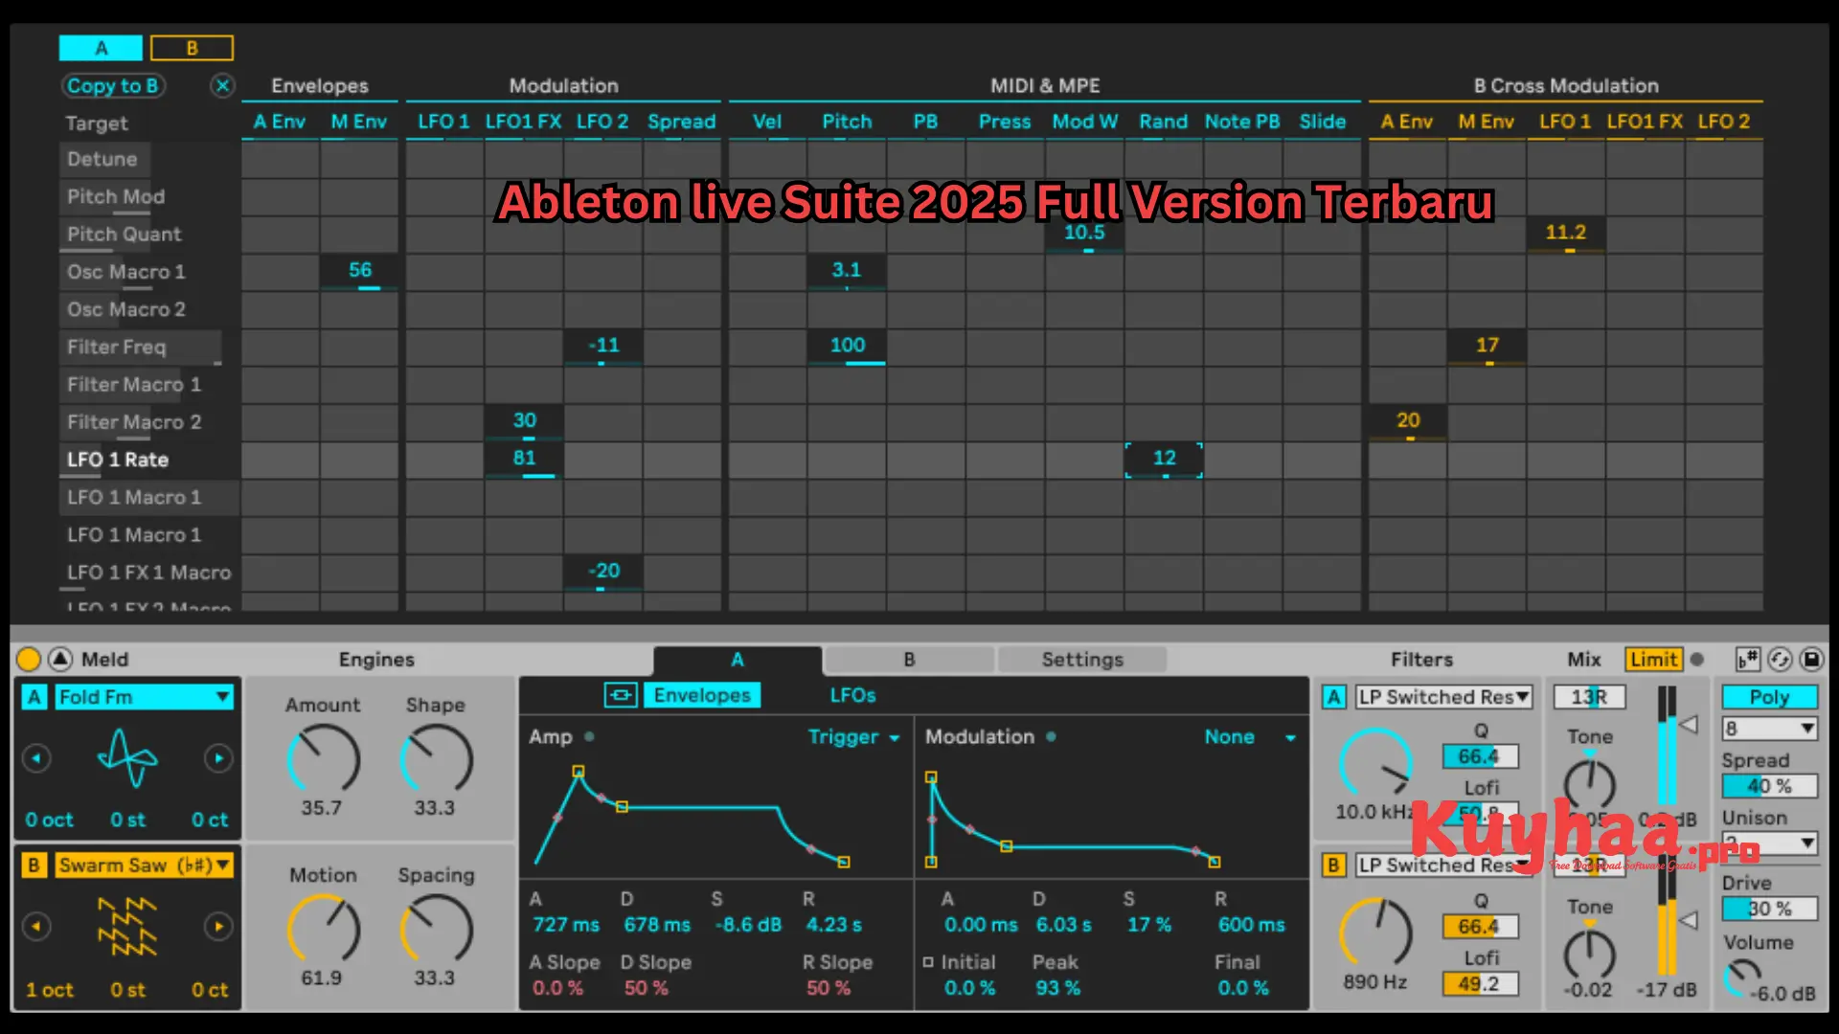The image size is (1839, 1034).
Task: Open the Trigger mode dropdown for Amp envelope
Action: coord(853,737)
